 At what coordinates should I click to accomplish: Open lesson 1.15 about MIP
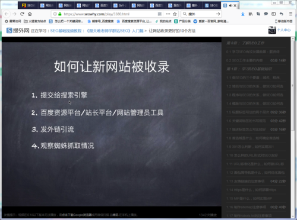(256, 199)
